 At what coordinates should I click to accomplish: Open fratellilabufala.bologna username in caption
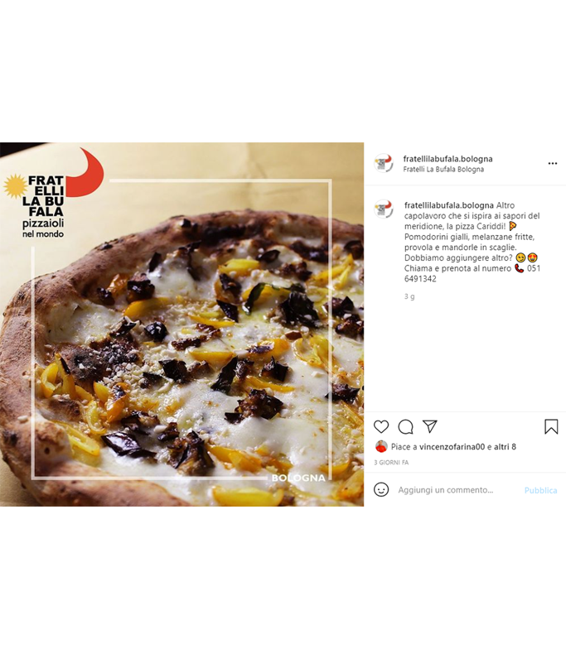click(x=449, y=205)
